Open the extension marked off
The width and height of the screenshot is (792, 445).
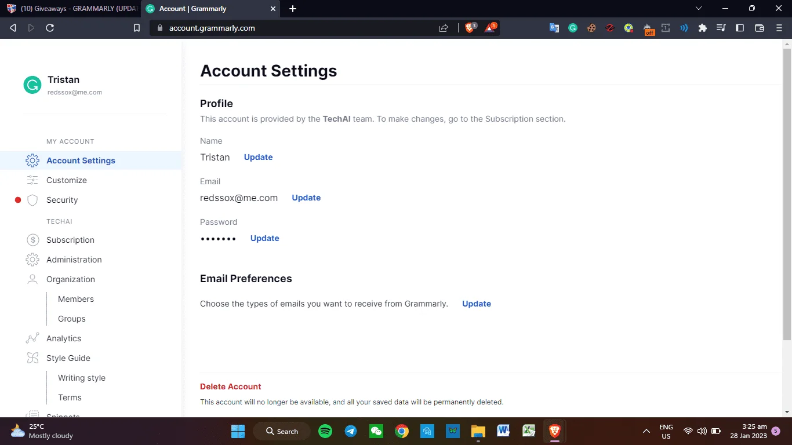tap(648, 28)
